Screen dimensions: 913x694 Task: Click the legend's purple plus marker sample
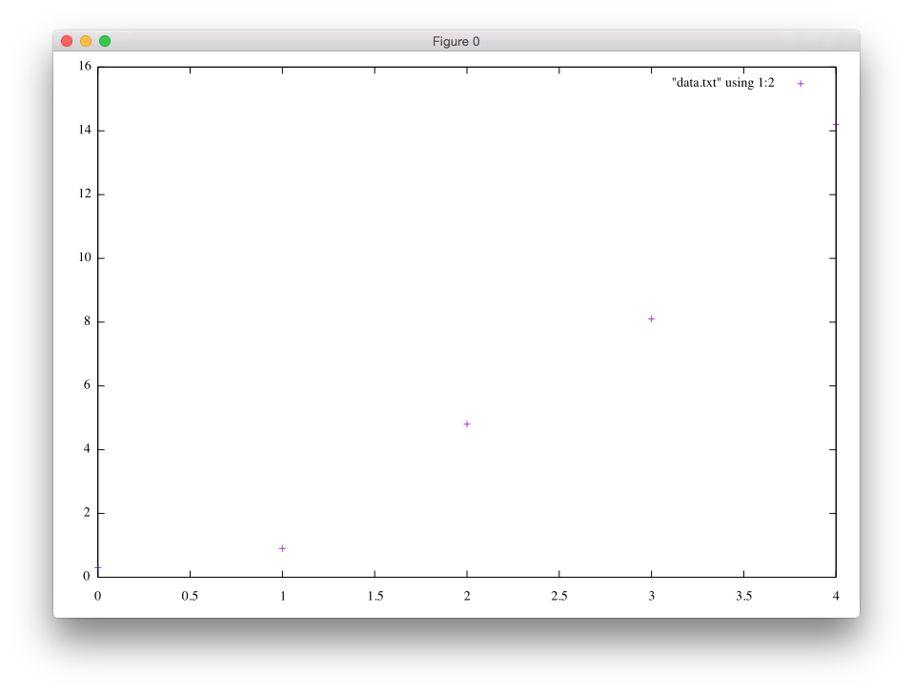point(799,83)
